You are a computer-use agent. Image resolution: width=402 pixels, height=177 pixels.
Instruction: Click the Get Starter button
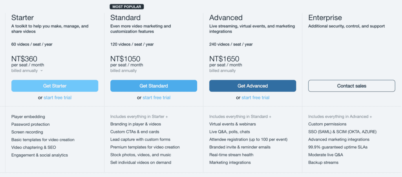coord(55,86)
